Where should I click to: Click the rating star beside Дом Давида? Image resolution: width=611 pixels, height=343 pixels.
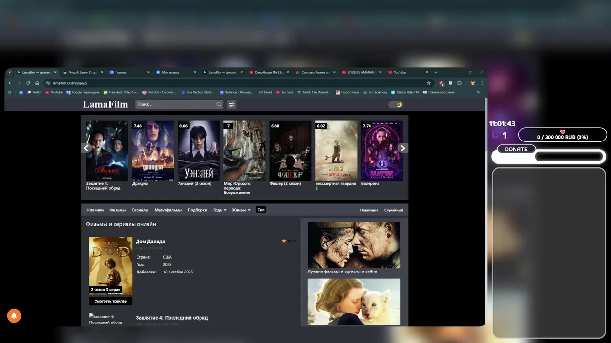[284, 241]
